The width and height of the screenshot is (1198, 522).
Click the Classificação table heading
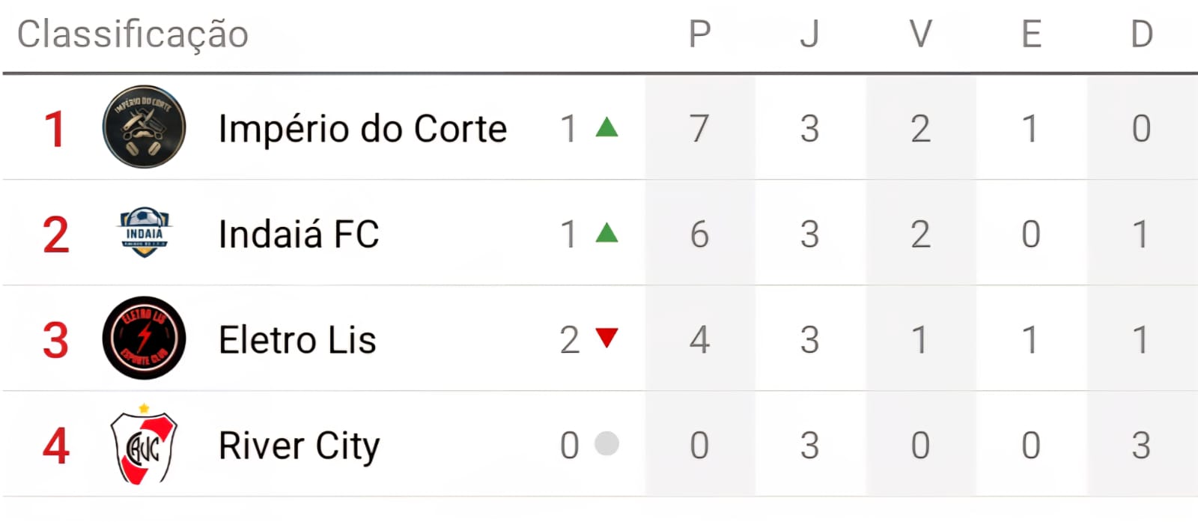coord(133,34)
